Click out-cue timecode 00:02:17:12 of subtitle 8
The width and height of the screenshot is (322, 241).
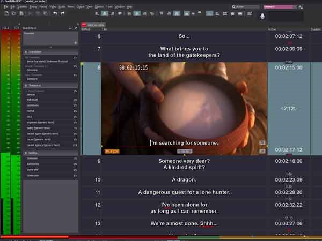click(289, 149)
